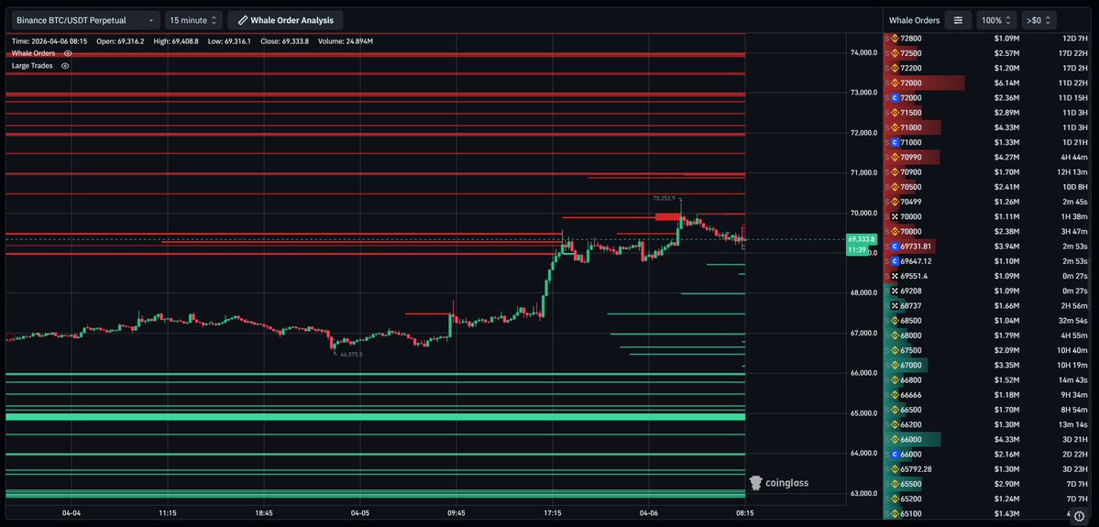Screen dimensions: 1099x527
Task: Click the Binance icon on the 68500 row
Action: coord(894,321)
